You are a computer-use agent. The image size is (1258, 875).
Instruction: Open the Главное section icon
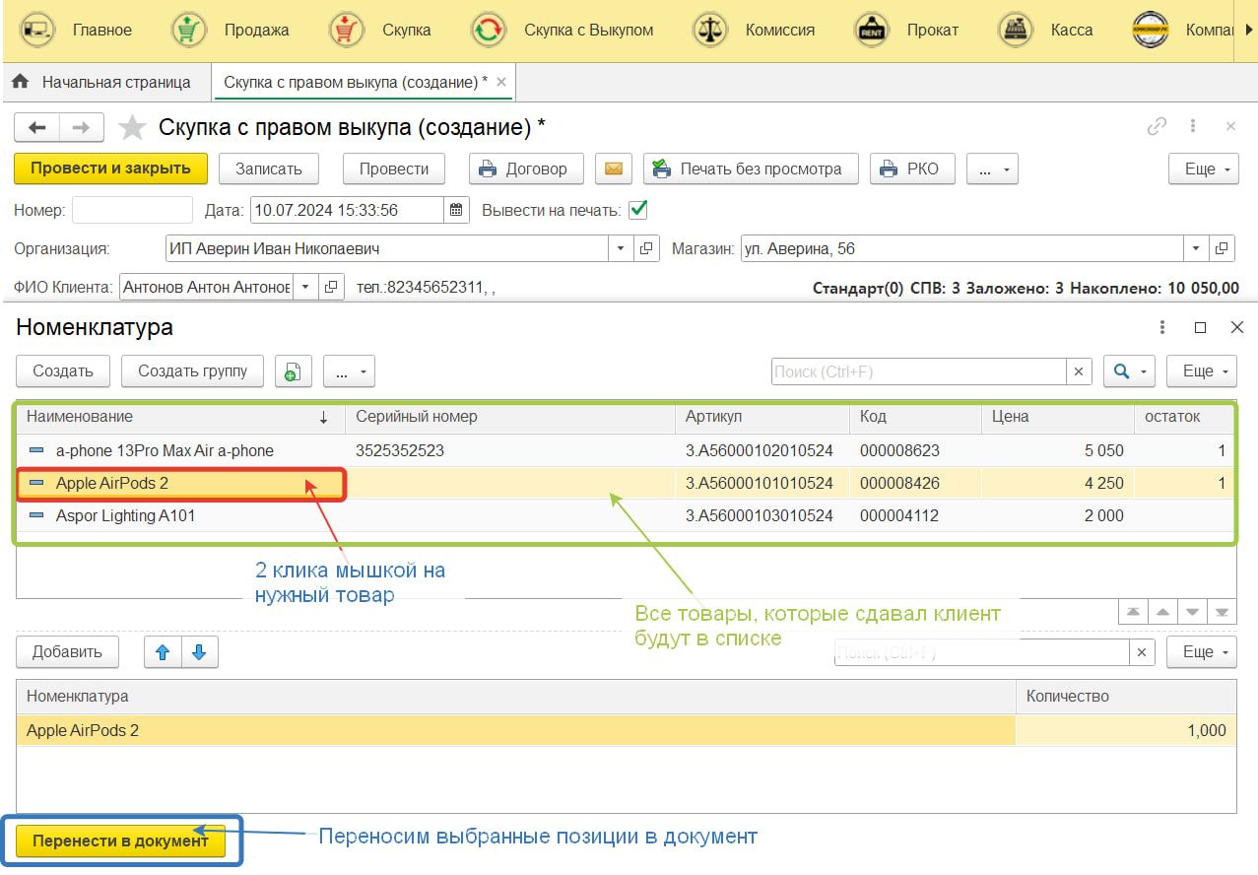[37, 30]
